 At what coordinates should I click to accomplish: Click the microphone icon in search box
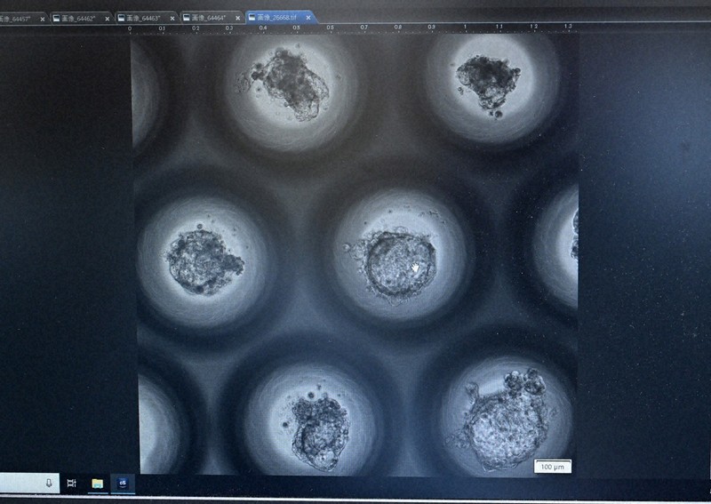(49, 484)
